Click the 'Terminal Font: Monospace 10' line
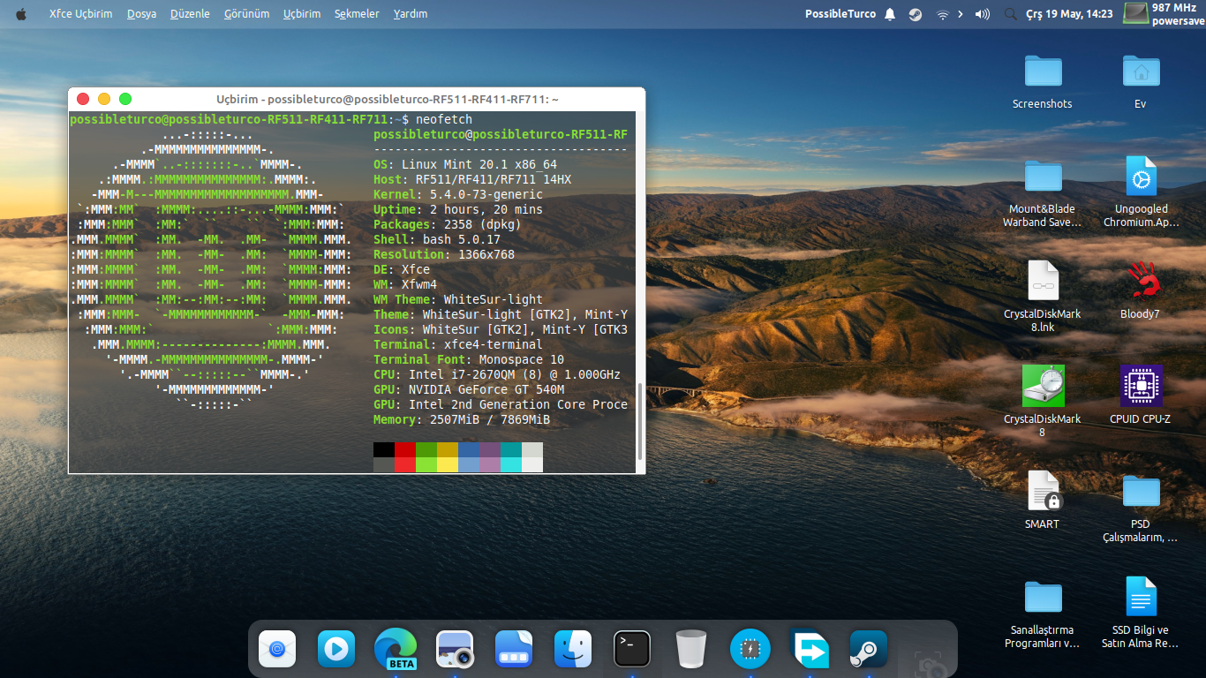 point(469,359)
